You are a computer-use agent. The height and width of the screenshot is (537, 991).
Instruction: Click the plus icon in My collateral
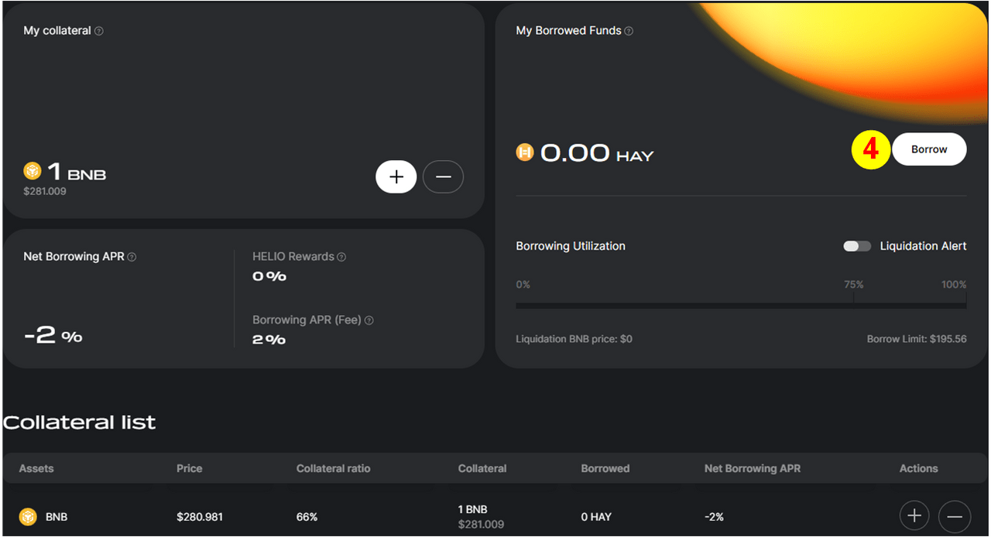tap(396, 177)
